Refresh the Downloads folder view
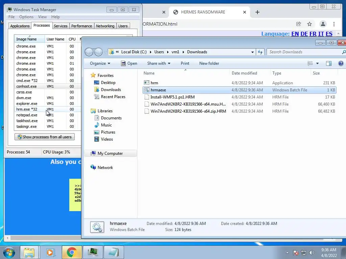Screen dimensions: 346x259 tap(260, 52)
